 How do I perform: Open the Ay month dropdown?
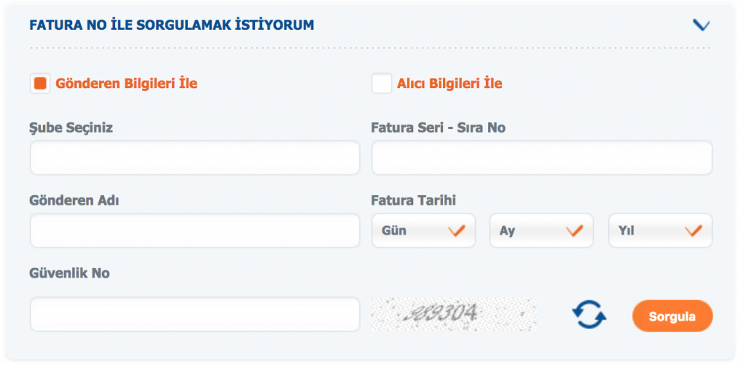pos(541,231)
